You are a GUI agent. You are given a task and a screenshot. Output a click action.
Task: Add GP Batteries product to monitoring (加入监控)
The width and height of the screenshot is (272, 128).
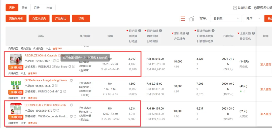click(266, 89)
